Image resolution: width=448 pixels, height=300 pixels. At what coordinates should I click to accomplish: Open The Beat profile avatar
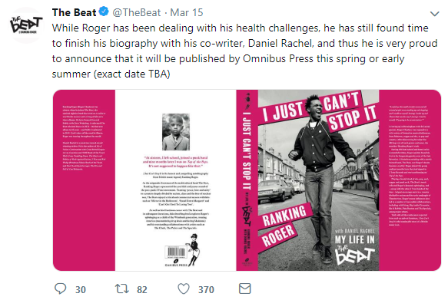(x=26, y=25)
